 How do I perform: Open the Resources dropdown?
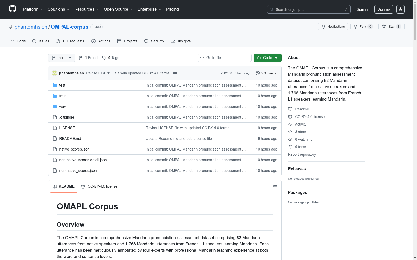pos(87,9)
